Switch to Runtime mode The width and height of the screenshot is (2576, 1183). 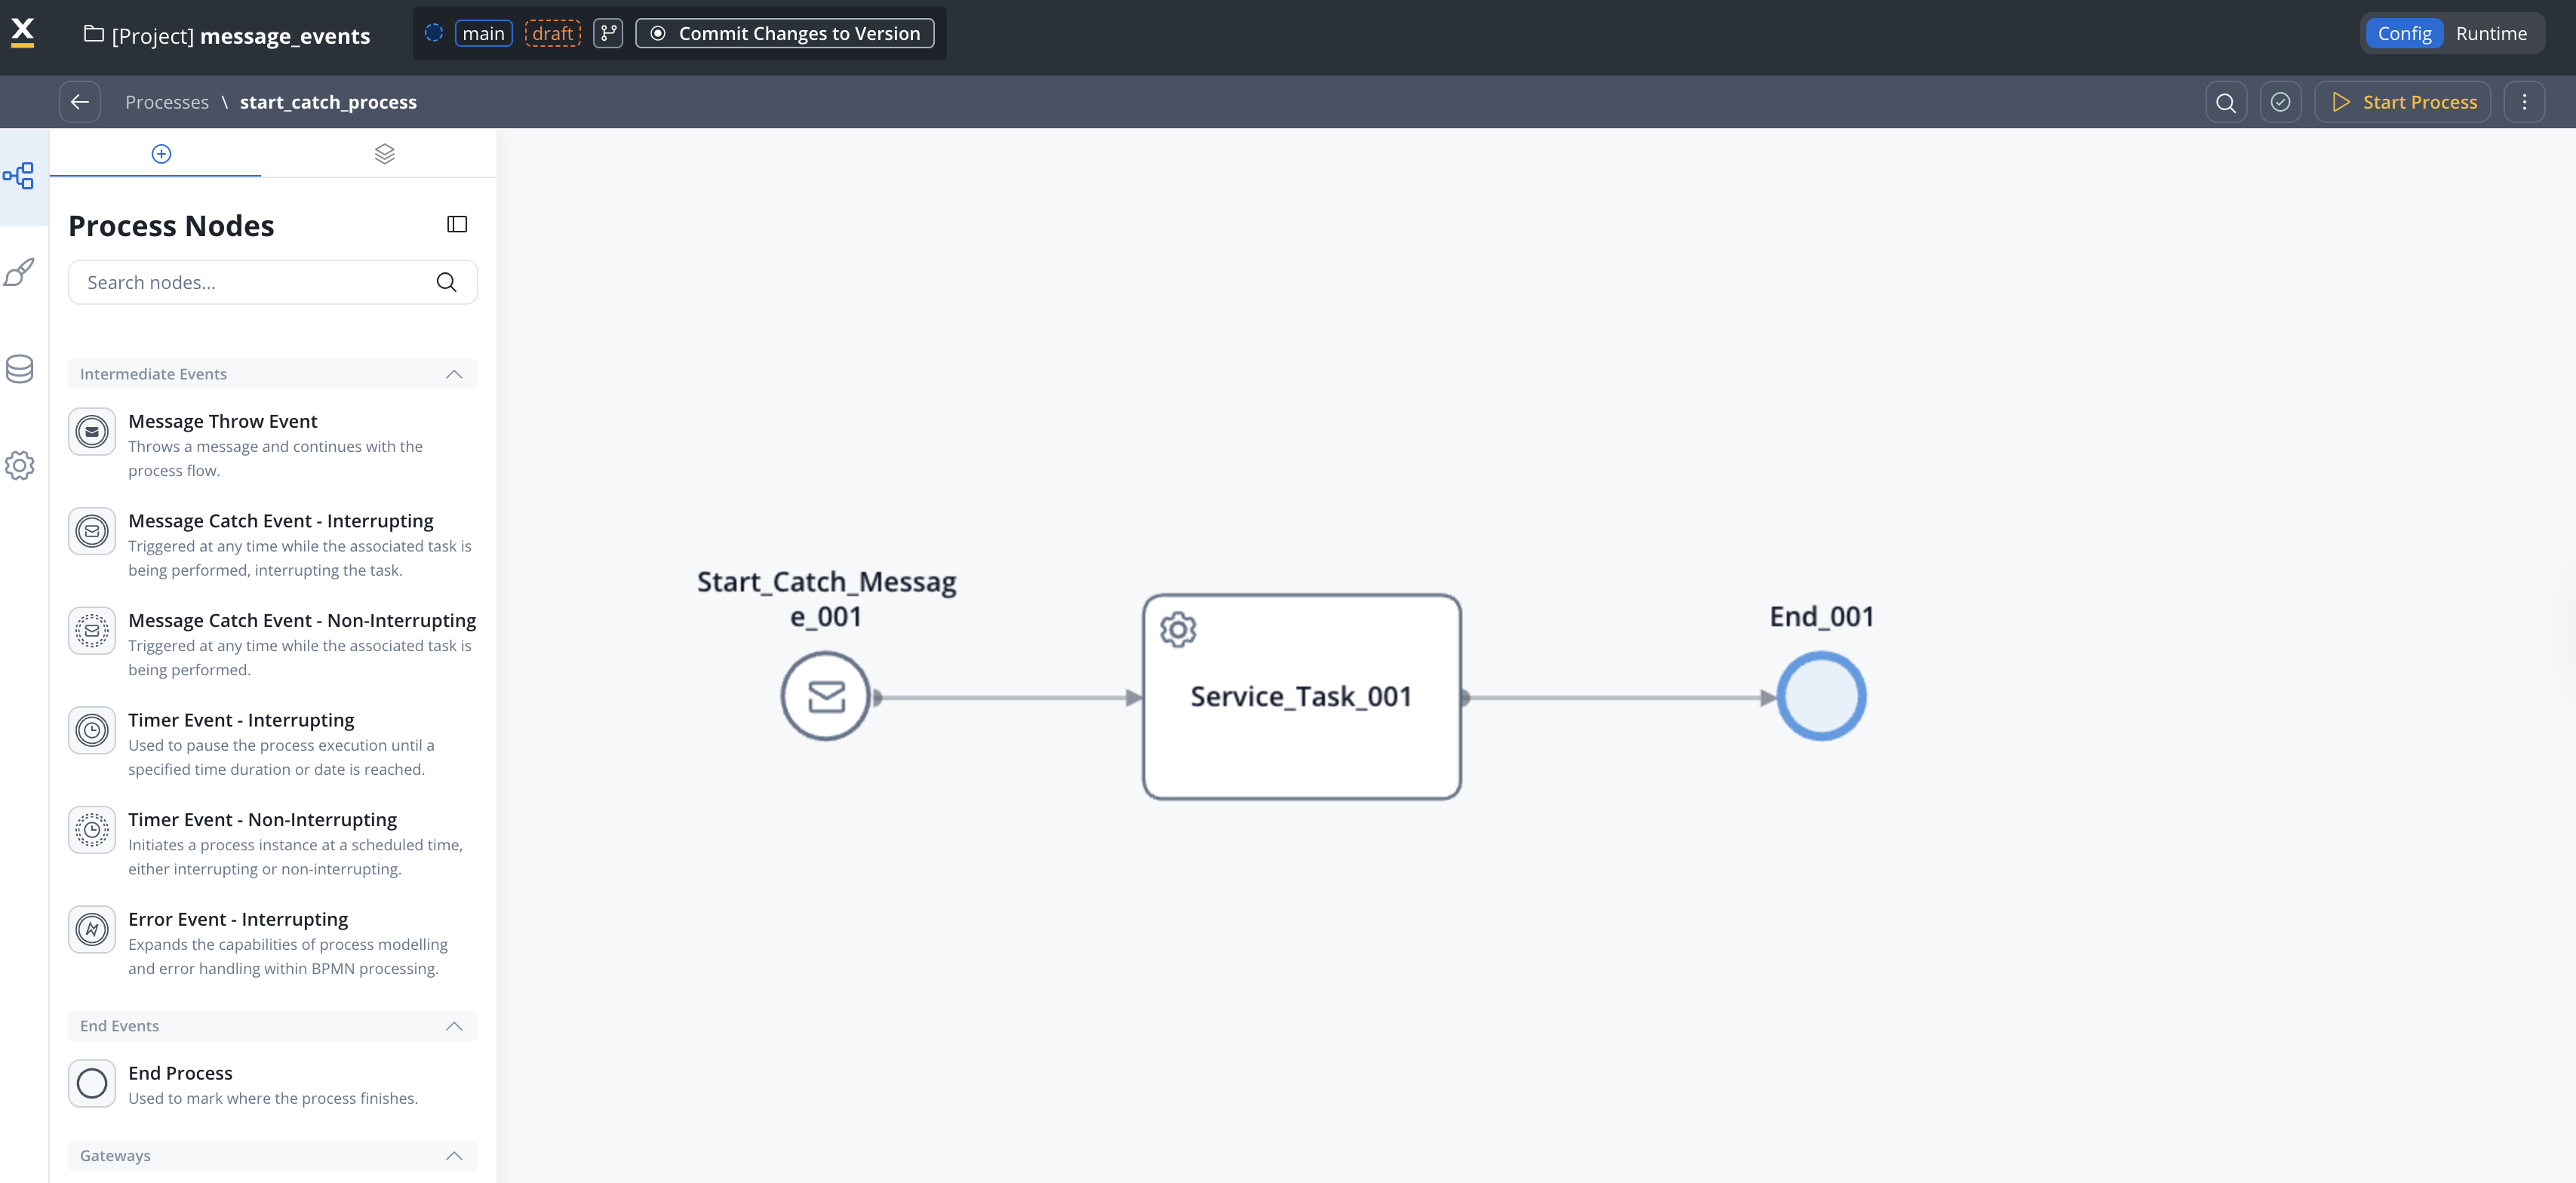[2490, 33]
